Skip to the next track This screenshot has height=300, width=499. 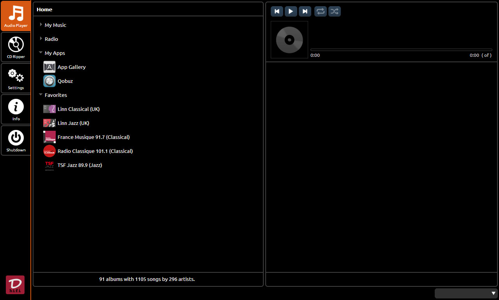tap(305, 11)
